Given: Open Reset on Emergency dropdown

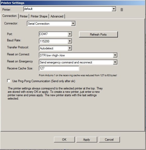Looking at the screenshot, I should tap(115, 62).
